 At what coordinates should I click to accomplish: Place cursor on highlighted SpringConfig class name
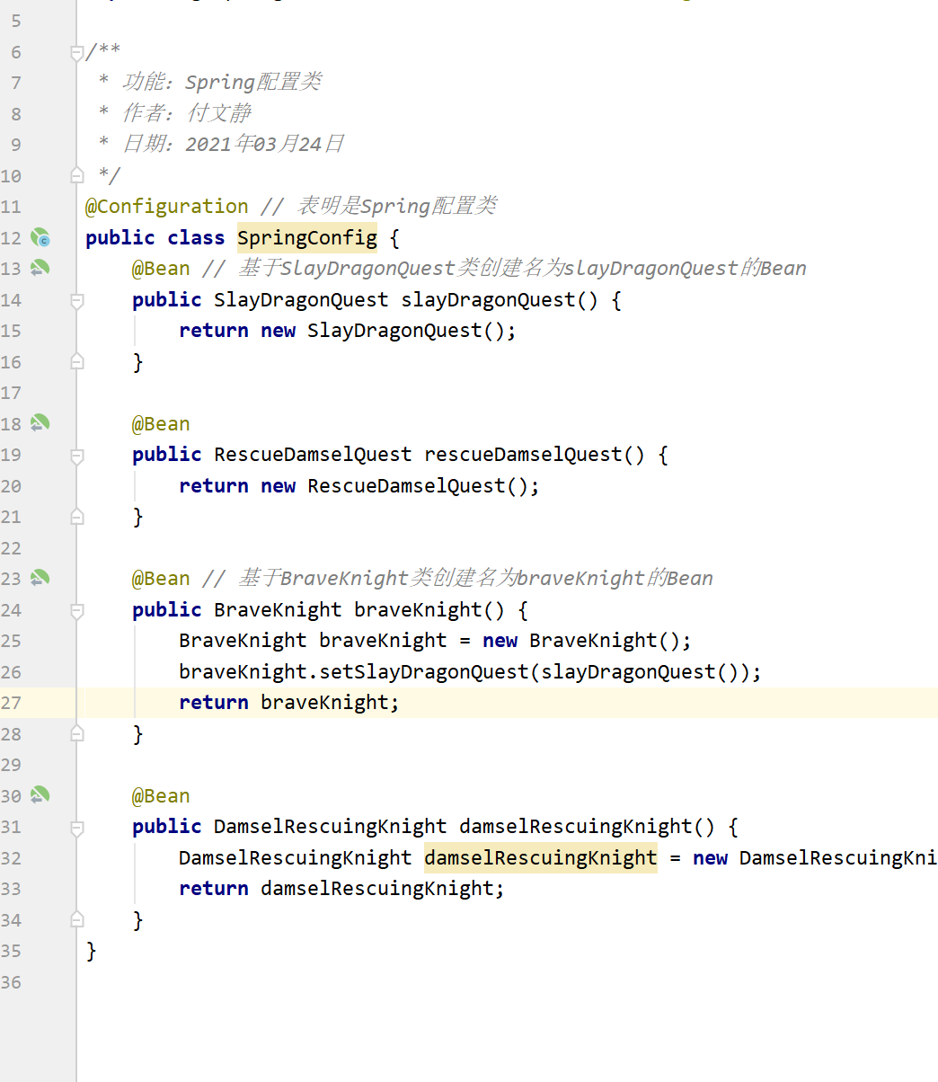click(x=307, y=238)
